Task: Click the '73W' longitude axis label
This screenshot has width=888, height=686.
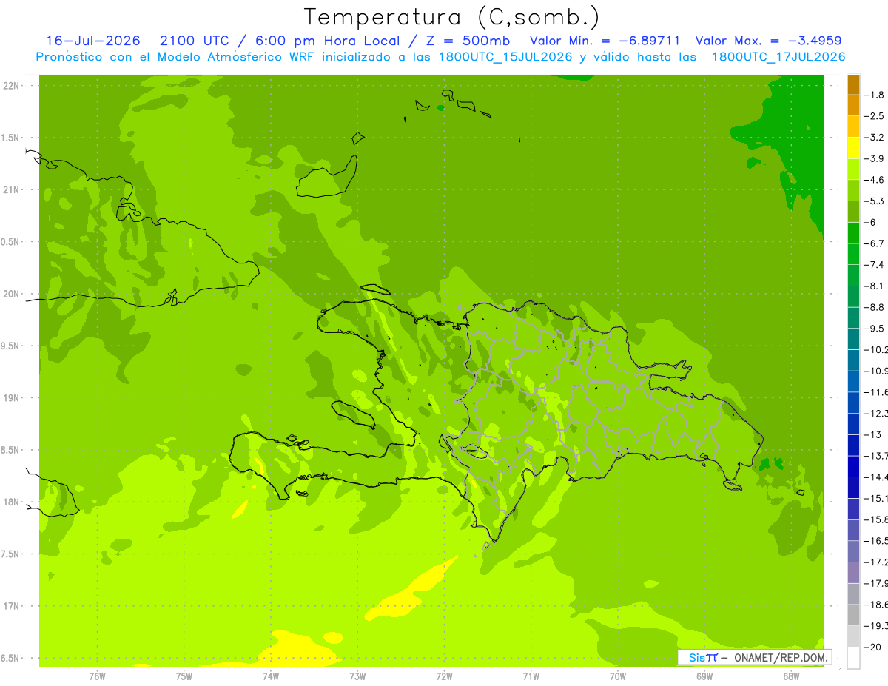Action: (357, 676)
